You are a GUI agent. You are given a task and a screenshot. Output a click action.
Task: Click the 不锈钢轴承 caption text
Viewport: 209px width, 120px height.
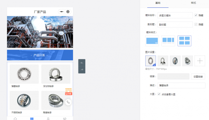17,113
